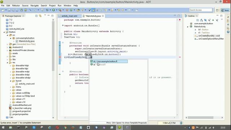
Task: Open the Project menu
Action: tap(52, 5)
